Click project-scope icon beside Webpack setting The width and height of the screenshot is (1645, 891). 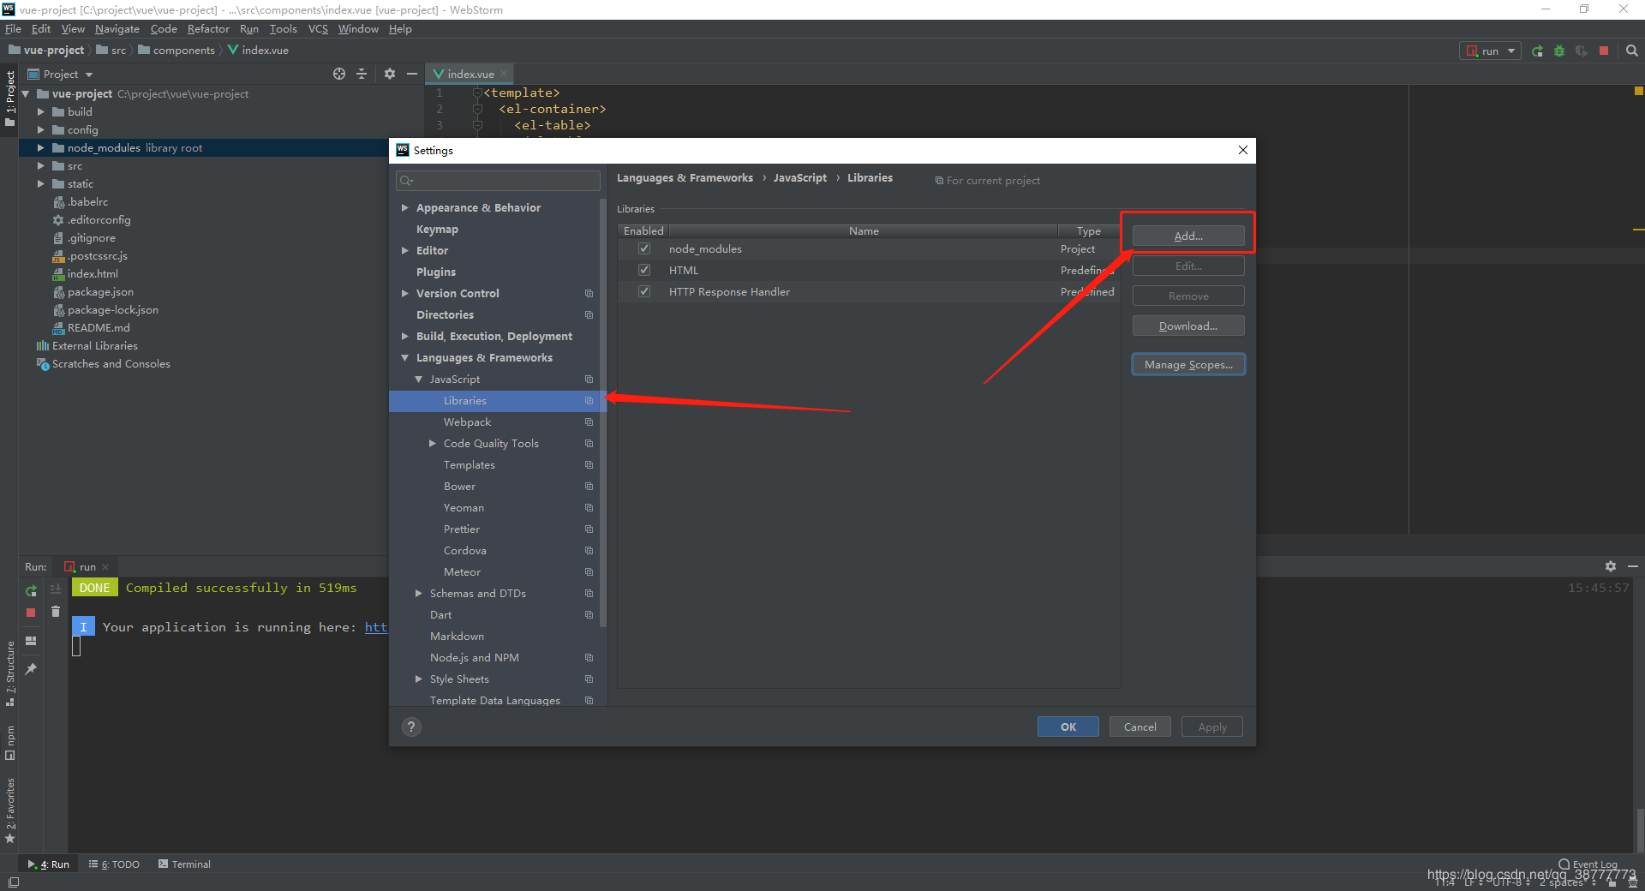(x=589, y=422)
